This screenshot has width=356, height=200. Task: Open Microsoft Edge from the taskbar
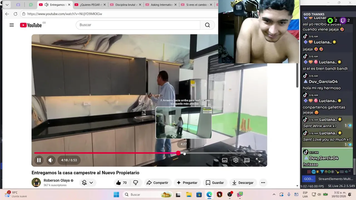209,194
